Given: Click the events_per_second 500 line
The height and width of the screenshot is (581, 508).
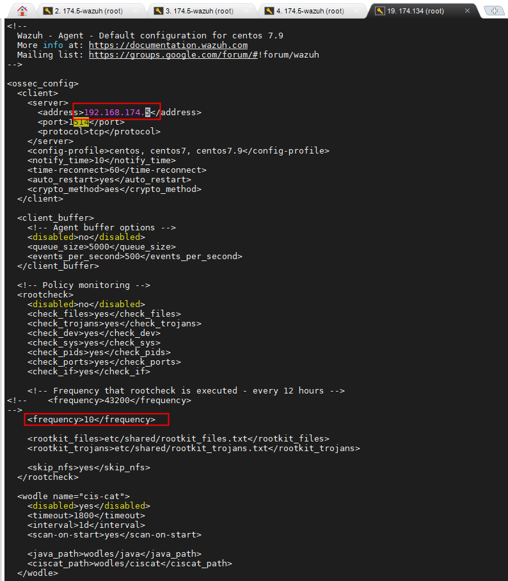Looking at the screenshot, I should tap(135, 257).
